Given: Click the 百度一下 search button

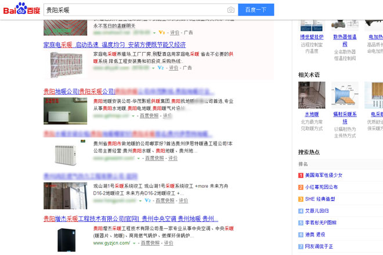Looking at the screenshot, I should click(x=256, y=10).
